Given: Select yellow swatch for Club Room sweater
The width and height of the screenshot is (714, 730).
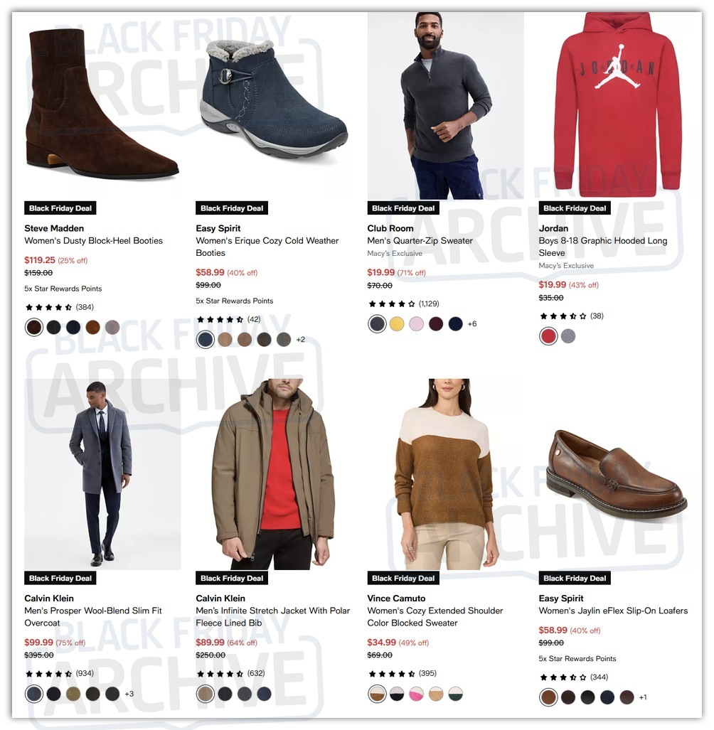Looking at the screenshot, I should 396,324.
